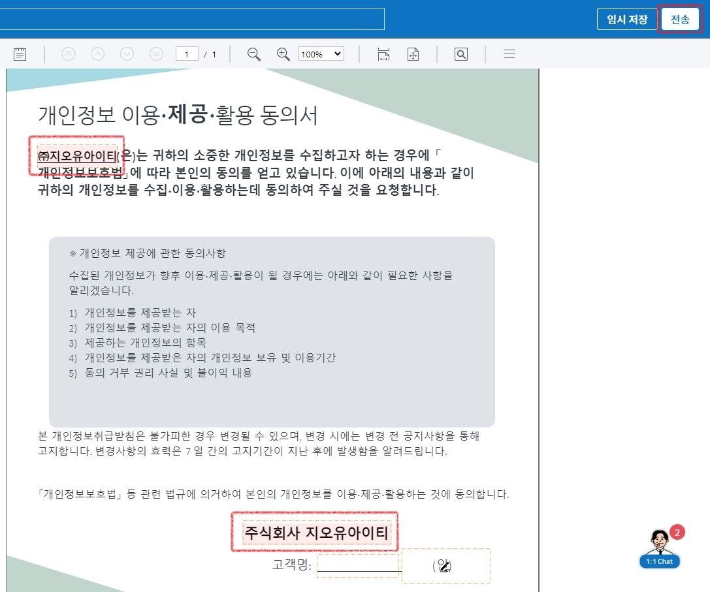
Task: Click the zoom in magnifier icon
Action: click(x=283, y=54)
